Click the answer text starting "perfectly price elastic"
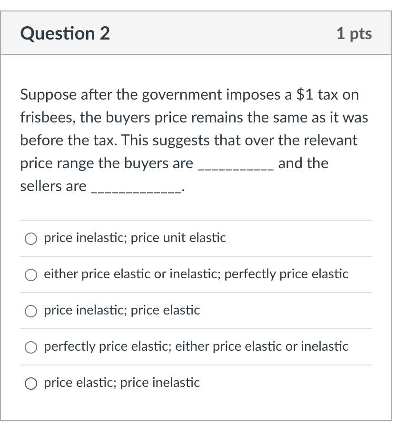395x426 pixels. (196, 346)
